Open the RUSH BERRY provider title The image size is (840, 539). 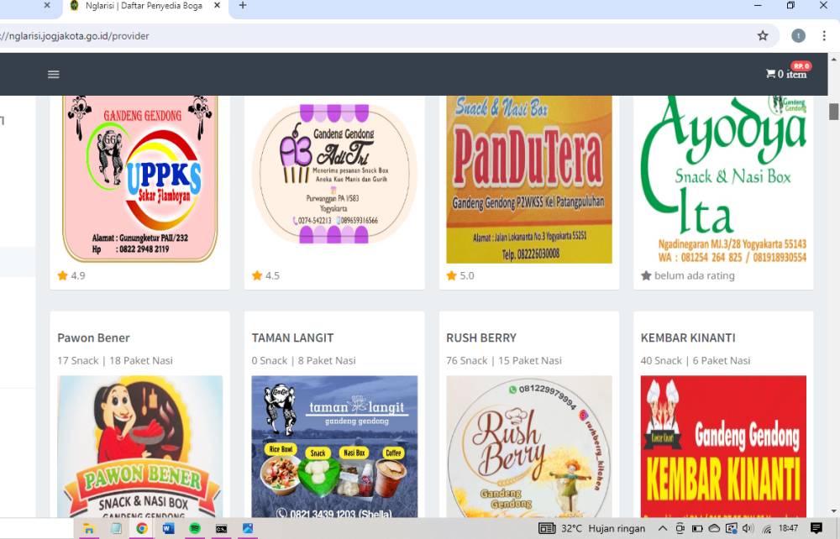pos(481,338)
